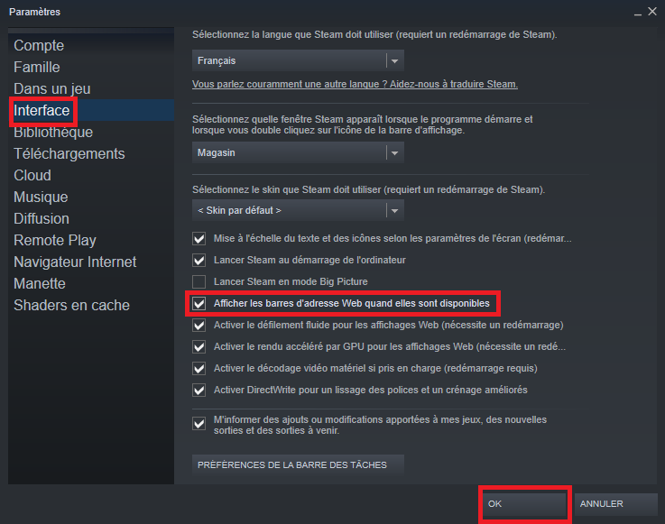Toggle rendu accéléré par GPU checkbox
This screenshot has height=524, width=665.
pos(199,346)
